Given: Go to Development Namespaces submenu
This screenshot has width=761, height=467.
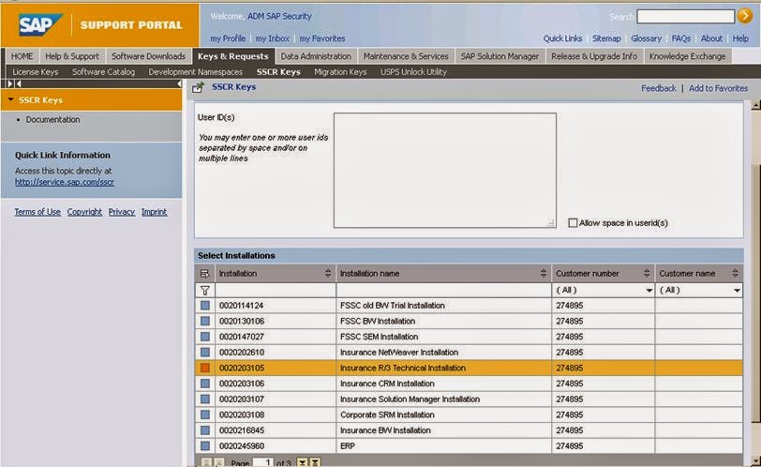Looking at the screenshot, I should (196, 72).
